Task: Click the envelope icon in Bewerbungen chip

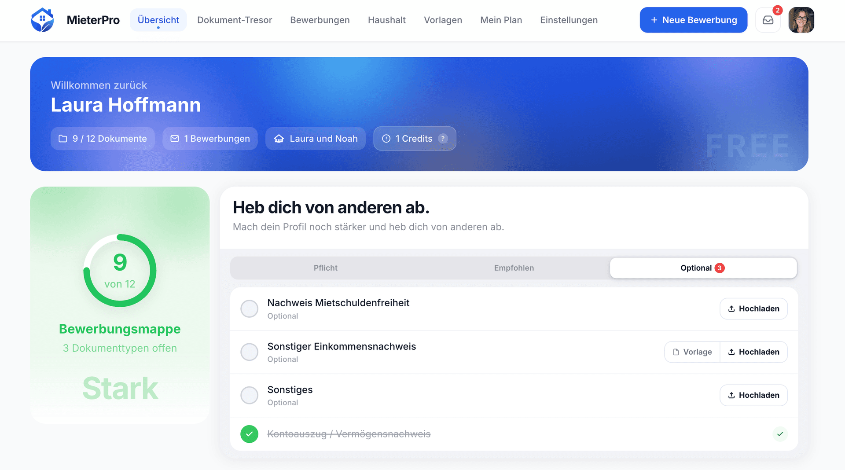Action: pos(175,139)
